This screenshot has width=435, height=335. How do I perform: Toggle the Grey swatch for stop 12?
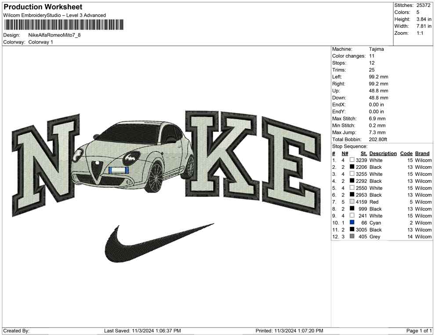(x=352, y=237)
